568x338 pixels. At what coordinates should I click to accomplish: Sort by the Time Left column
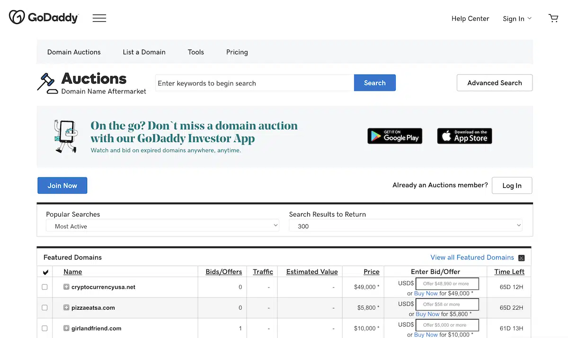509,271
